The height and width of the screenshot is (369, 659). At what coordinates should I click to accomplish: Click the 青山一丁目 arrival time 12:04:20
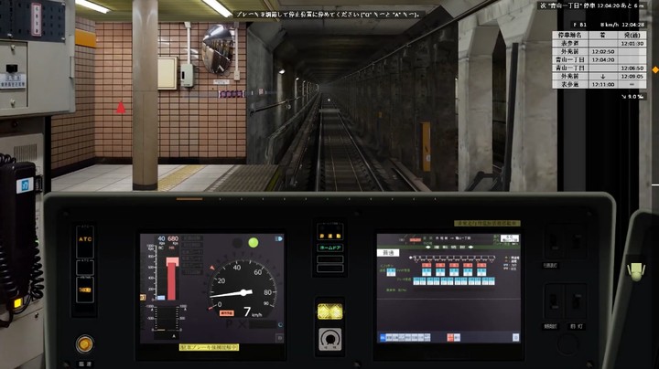coord(602,60)
